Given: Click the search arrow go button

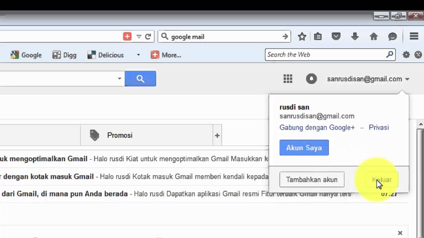Looking at the screenshot, I should (285, 37).
